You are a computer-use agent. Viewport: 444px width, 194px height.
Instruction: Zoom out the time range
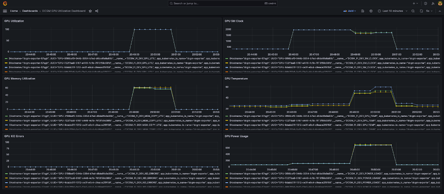(413, 10)
